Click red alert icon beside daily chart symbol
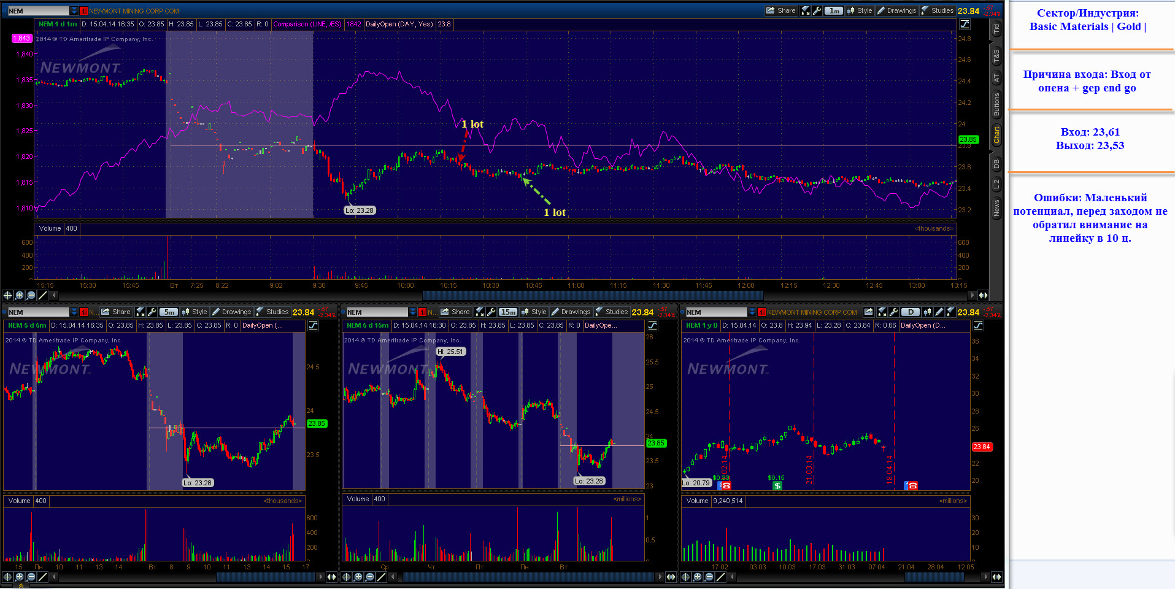The height and width of the screenshot is (589, 1175). [x=761, y=312]
